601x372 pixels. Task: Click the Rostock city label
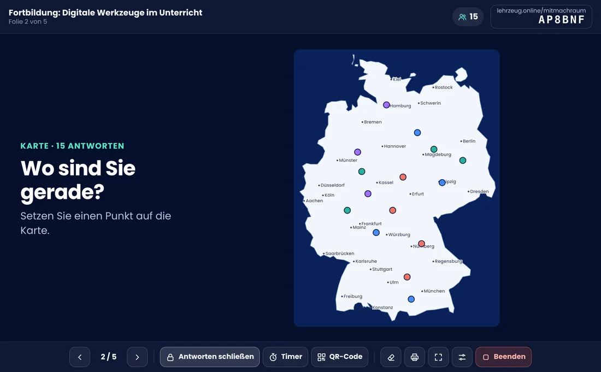tap(444, 87)
